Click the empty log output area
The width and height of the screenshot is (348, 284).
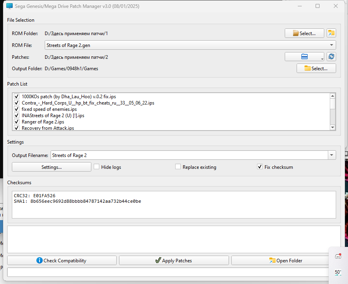click(174, 239)
